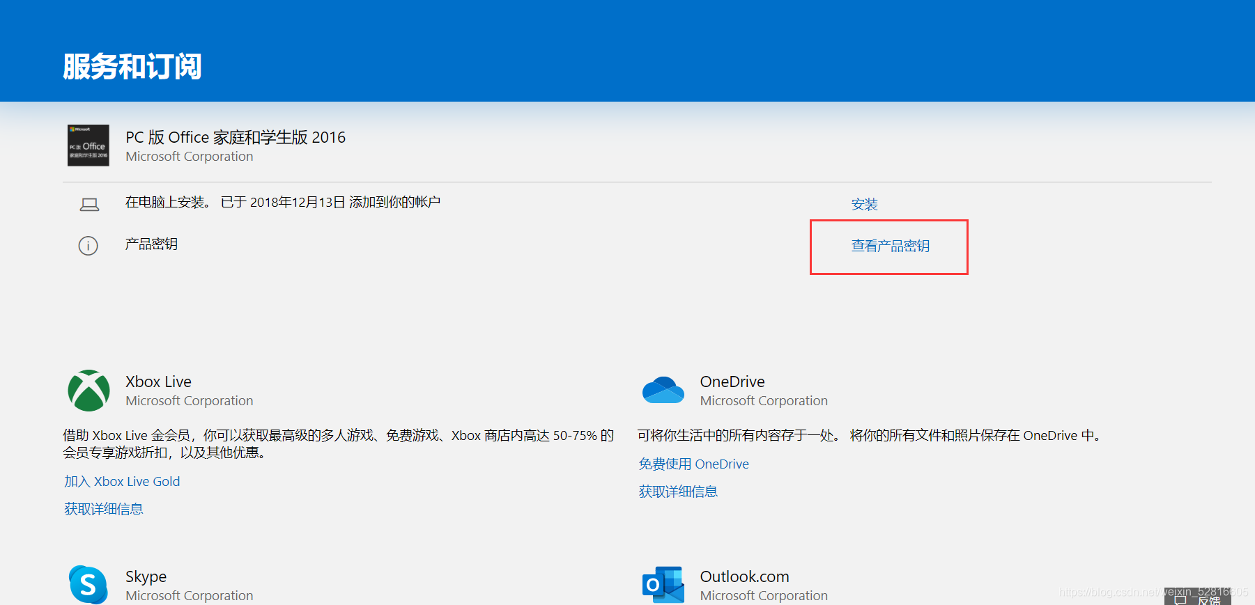Click the Skype title text
1255x605 pixels.
click(146, 576)
